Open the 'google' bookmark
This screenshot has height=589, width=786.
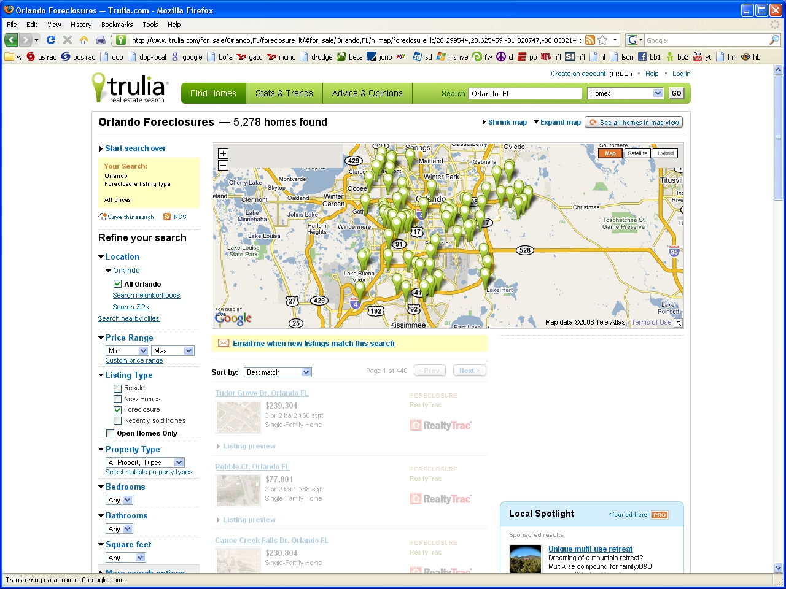click(187, 57)
